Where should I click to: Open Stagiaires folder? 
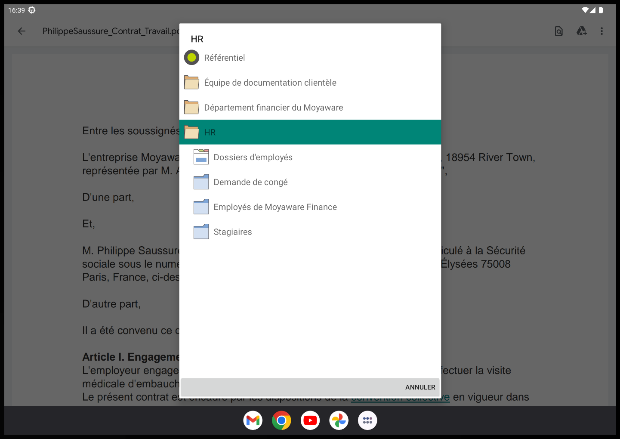(x=310, y=232)
